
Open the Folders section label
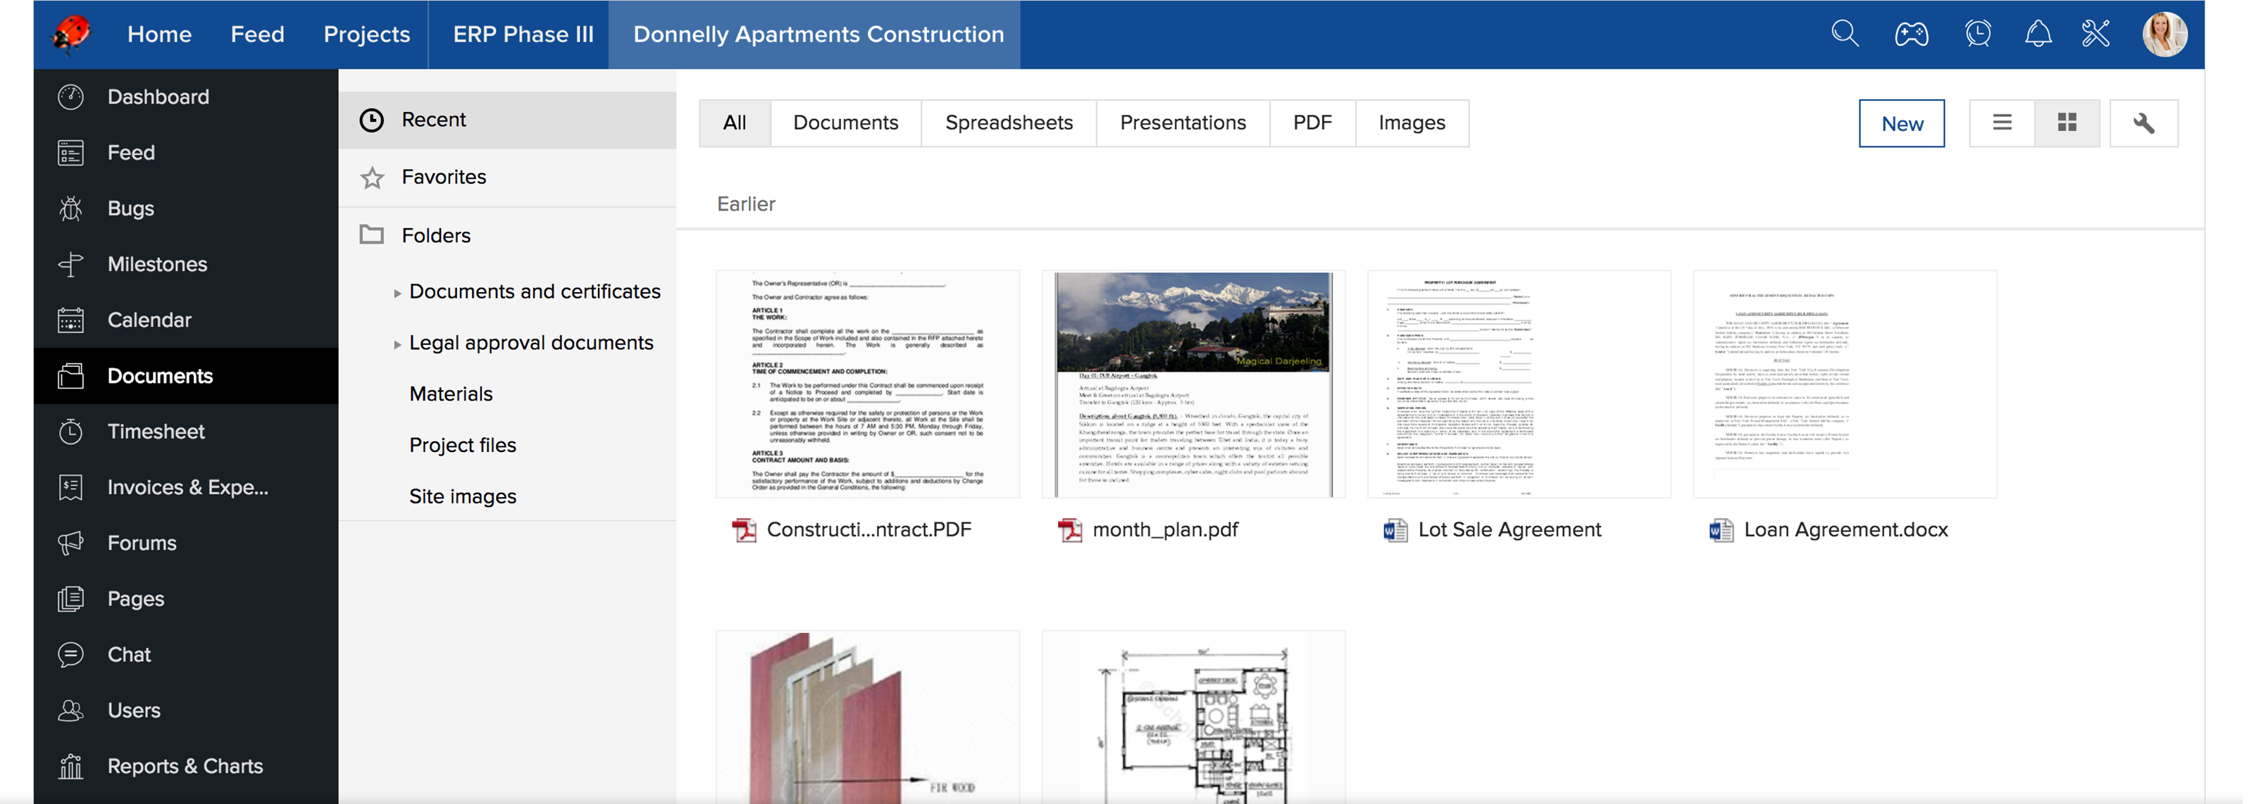tap(436, 235)
